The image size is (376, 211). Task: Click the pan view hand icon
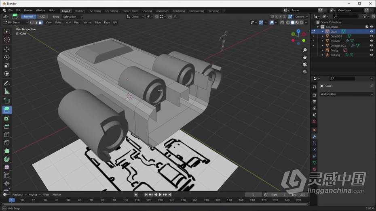click(305, 57)
